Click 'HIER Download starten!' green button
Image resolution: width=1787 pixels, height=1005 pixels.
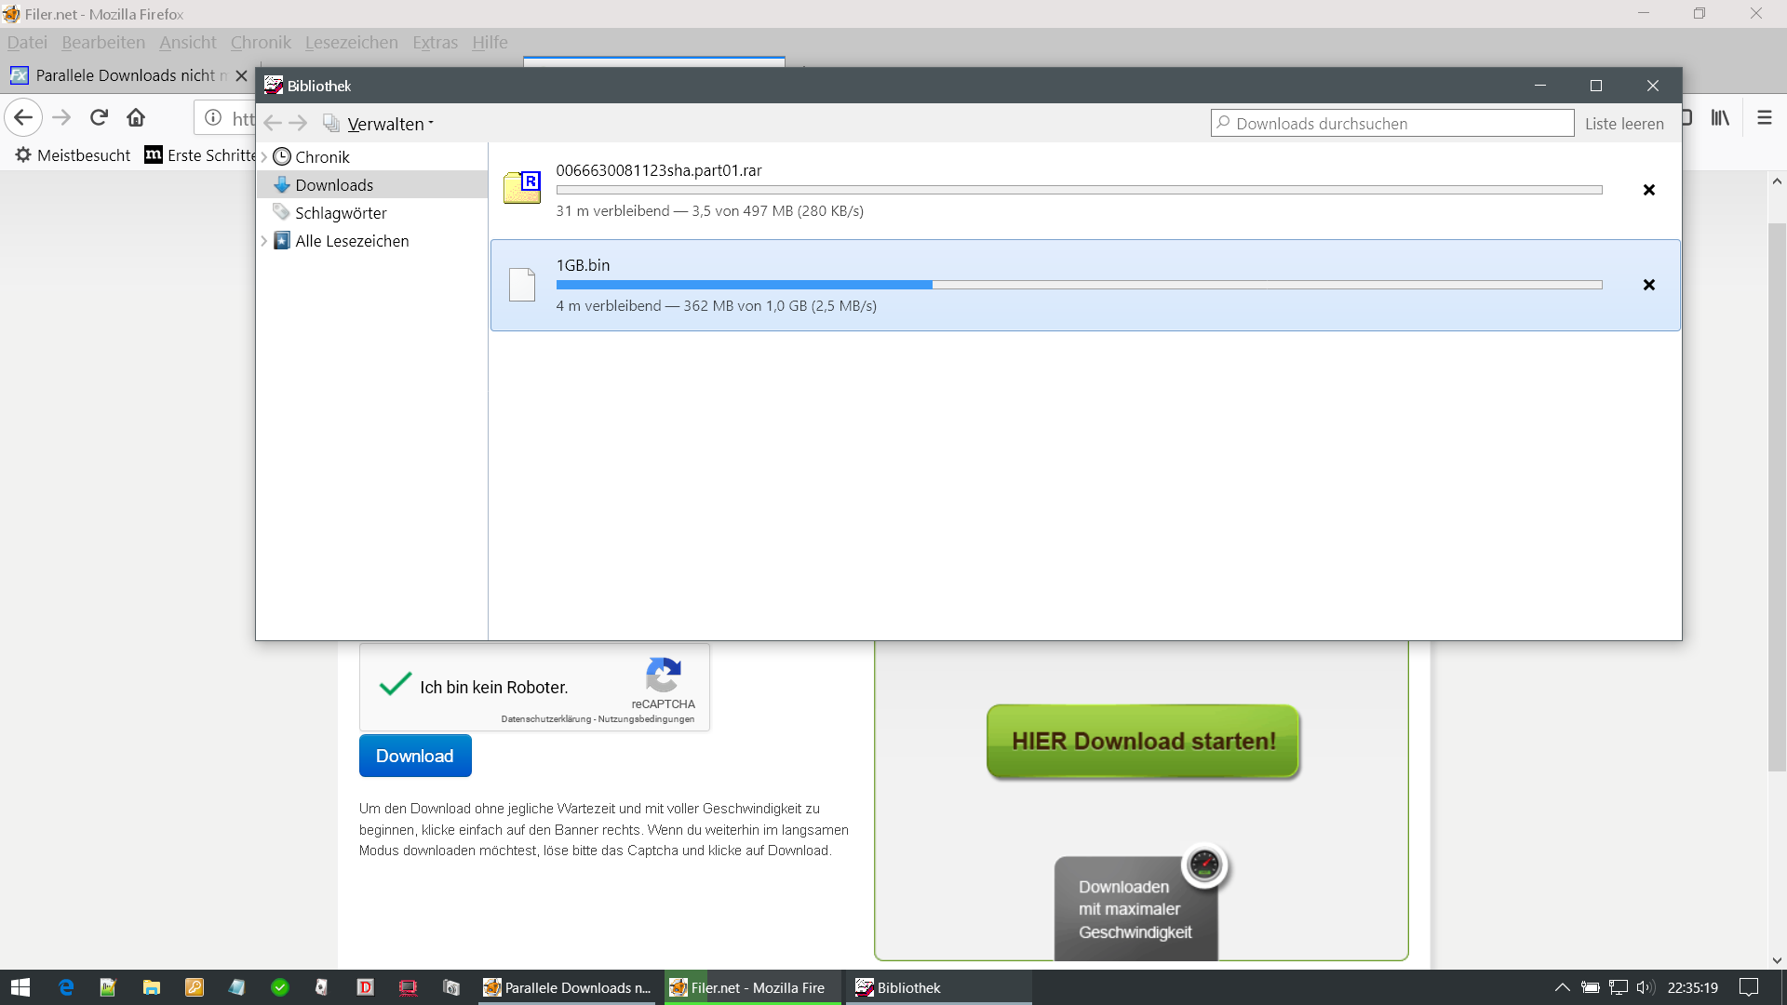click(x=1143, y=741)
